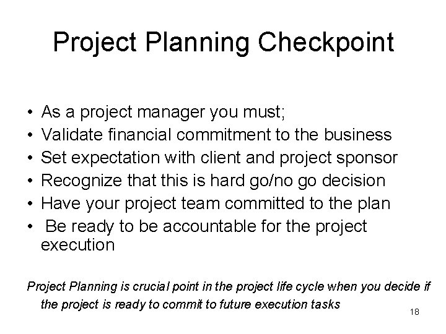Screen dimensions: 446x334
Task: Click the words project sponsor
Action: (x=338, y=158)
